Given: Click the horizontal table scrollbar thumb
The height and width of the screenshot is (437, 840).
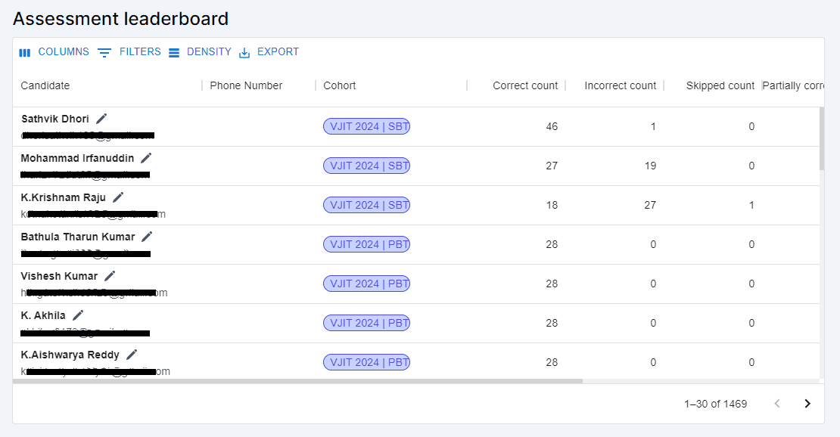Looking at the screenshot, I should (297, 381).
